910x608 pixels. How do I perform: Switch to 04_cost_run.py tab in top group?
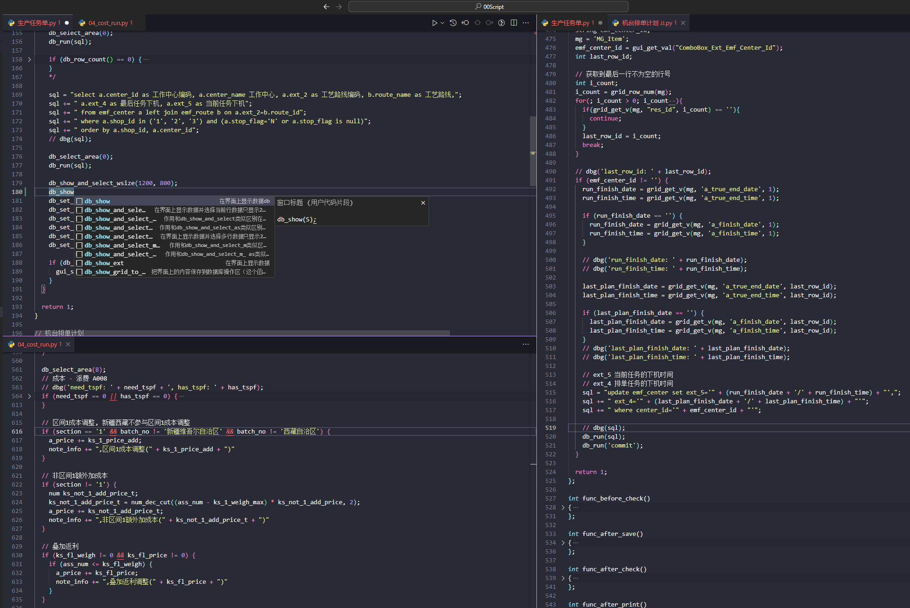point(108,23)
